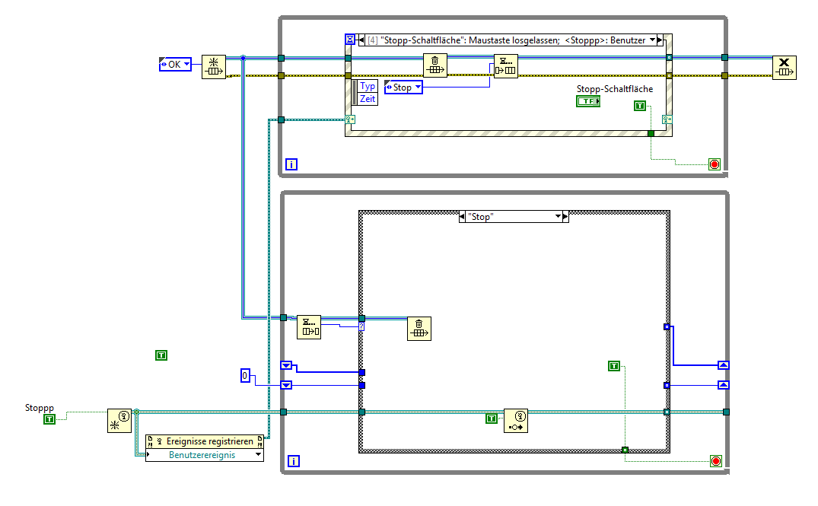This screenshot has width=818, height=506.
Task: Click the Typ event data field
Action: click(x=368, y=86)
